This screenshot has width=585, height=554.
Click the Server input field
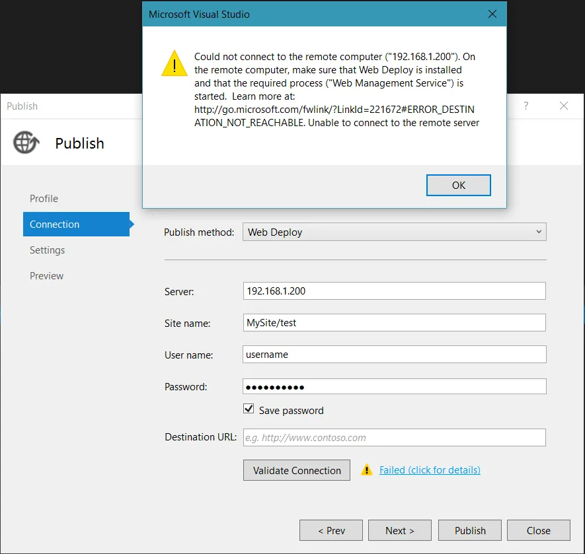[x=395, y=291]
